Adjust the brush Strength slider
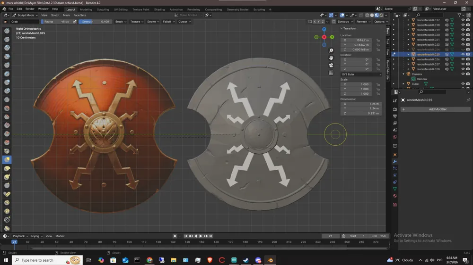 [x=95, y=22]
